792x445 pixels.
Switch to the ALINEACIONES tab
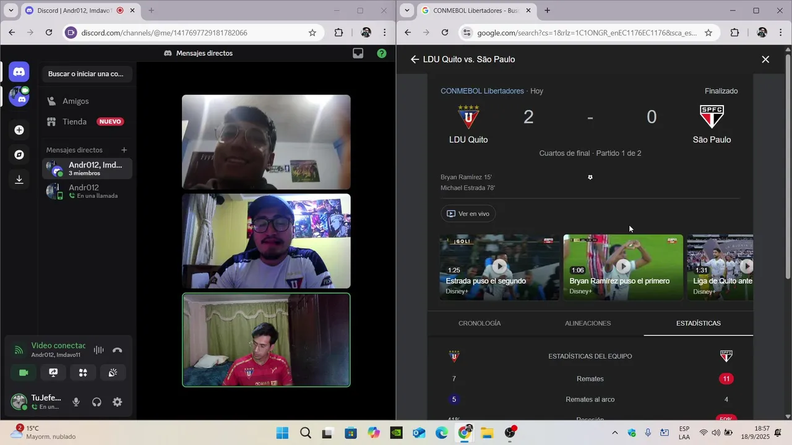pyautogui.click(x=588, y=323)
